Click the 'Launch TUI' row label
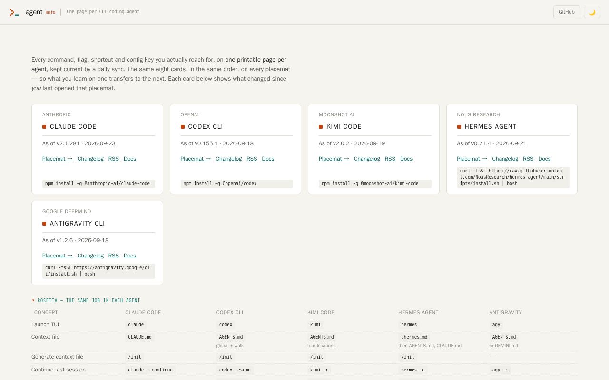Screen dimensions: 609x380 [45, 324]
